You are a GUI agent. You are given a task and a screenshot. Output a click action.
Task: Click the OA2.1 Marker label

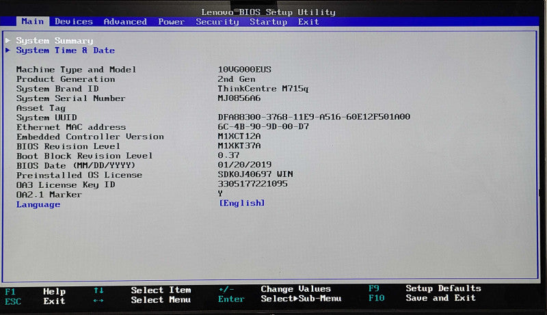pos(49,195)
